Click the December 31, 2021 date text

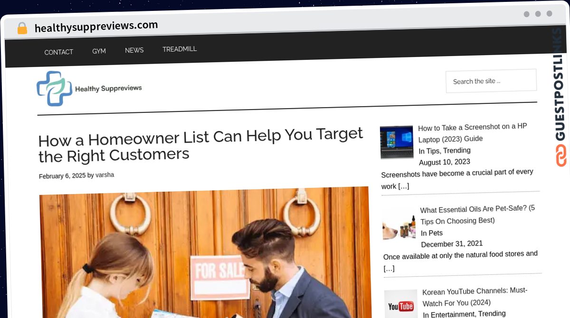pyautogui.click(x=452, y=244)
